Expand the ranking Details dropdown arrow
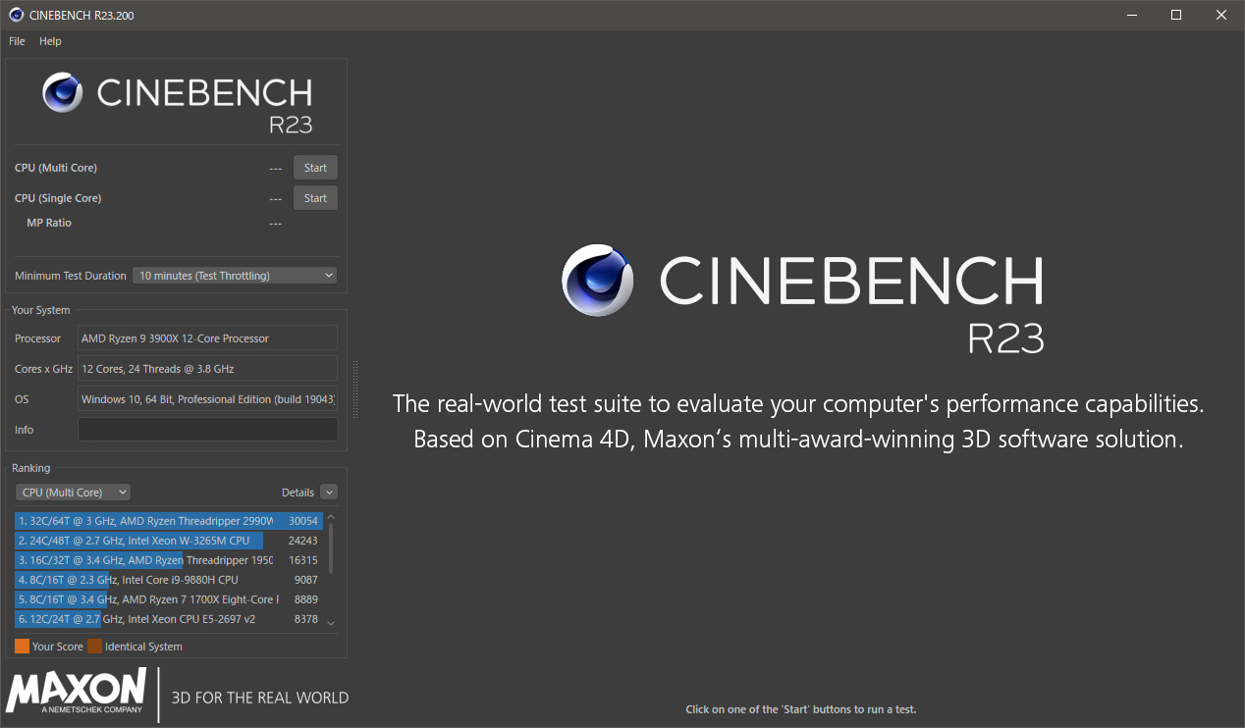The height and width of the screenshot is (728, 1245). click(x=329, y=493)
